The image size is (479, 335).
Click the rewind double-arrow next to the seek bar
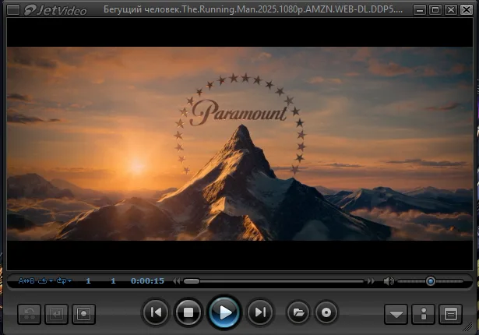click(176, 281)
